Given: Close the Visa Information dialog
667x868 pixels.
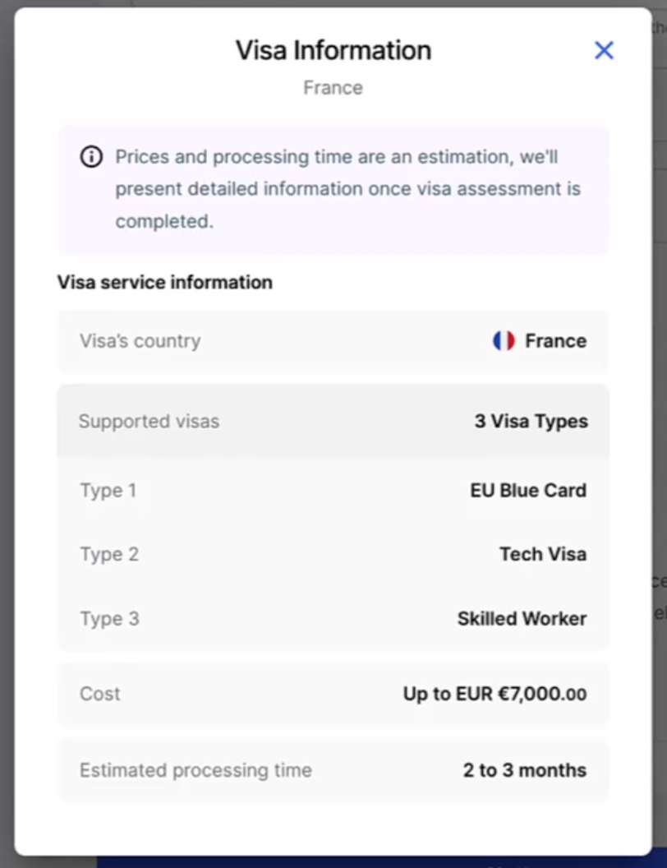Looking at the screenshot, I should (604, 50).
